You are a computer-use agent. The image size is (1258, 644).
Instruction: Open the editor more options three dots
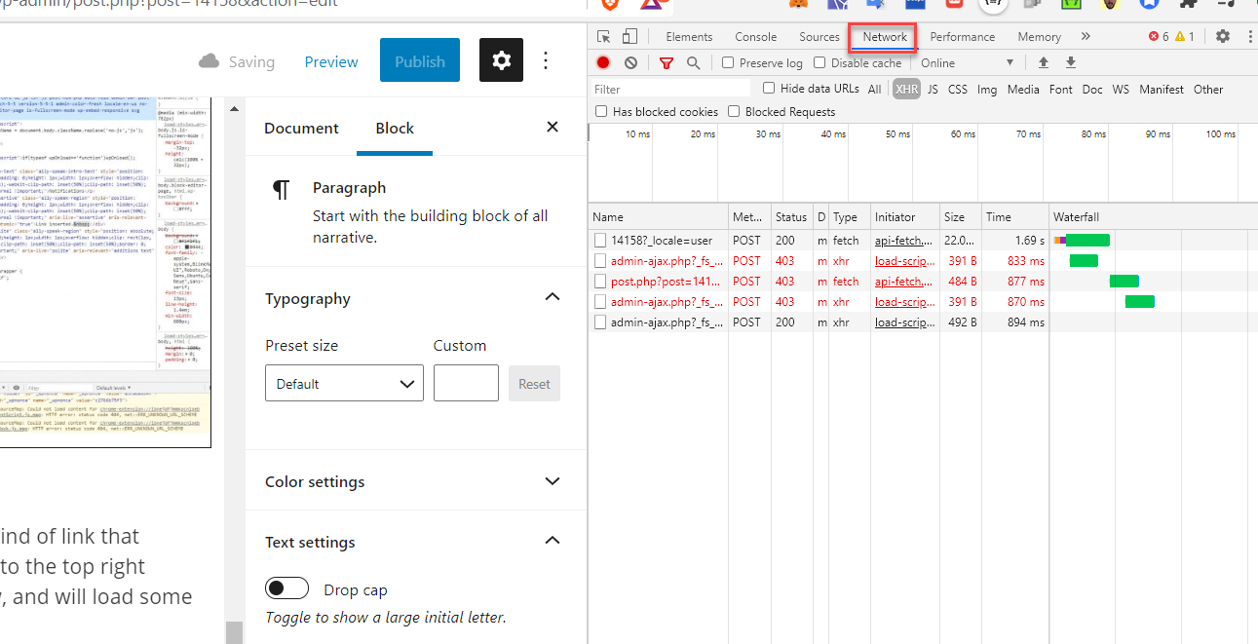[546, 60]
